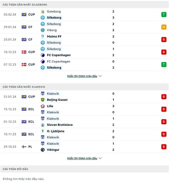This screenshot has width=169, height=184.
Task: Click the Slovan Bratislava crest icon
Action: 43,125
